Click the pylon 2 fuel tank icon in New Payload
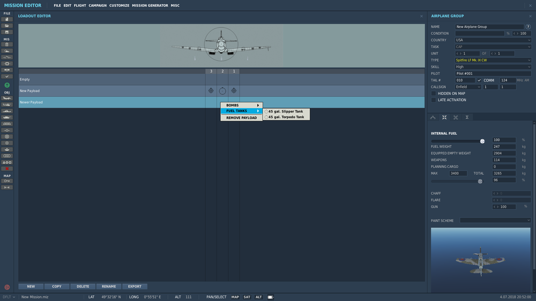This screenshot has width=536, height=301. point(222,91)
